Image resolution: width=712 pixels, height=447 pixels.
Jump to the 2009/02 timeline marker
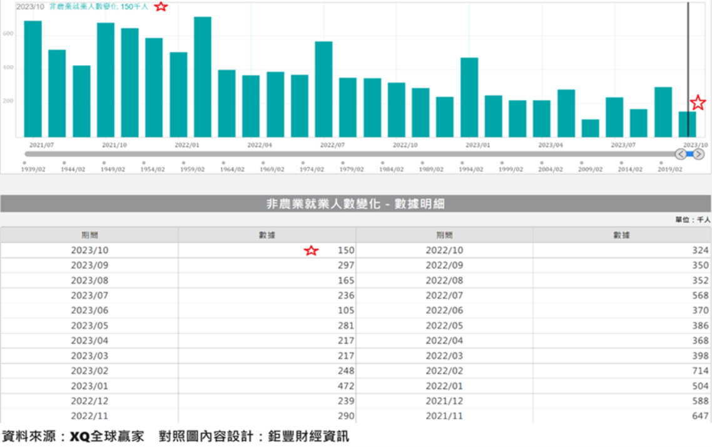pyautogui.click(x=582, y=163)
